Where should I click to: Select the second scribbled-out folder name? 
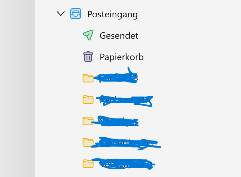click(124, 101)
